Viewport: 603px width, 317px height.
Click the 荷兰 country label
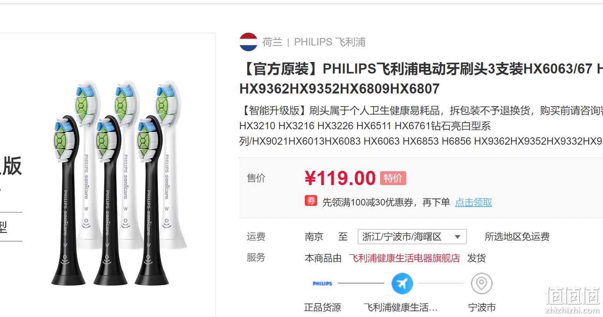[x=272, y=42]
